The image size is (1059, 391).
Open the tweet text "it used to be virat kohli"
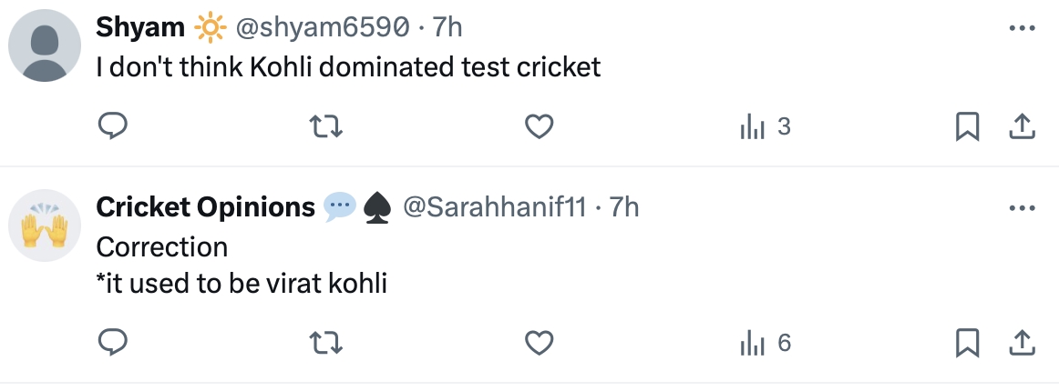pyautogui.click(x=243, y=285)
